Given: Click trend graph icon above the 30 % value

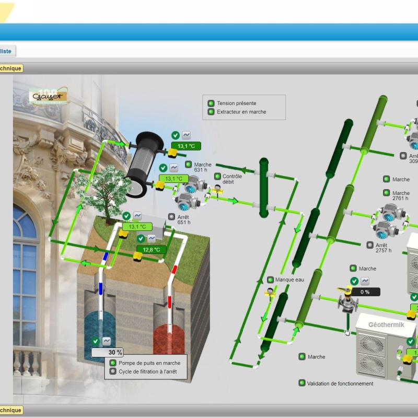Looking at the screenshot, I should [x=107, y=341].
